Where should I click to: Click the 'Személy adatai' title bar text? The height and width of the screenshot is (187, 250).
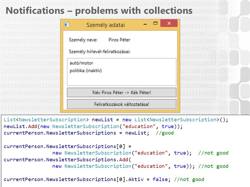coord(105,25)
